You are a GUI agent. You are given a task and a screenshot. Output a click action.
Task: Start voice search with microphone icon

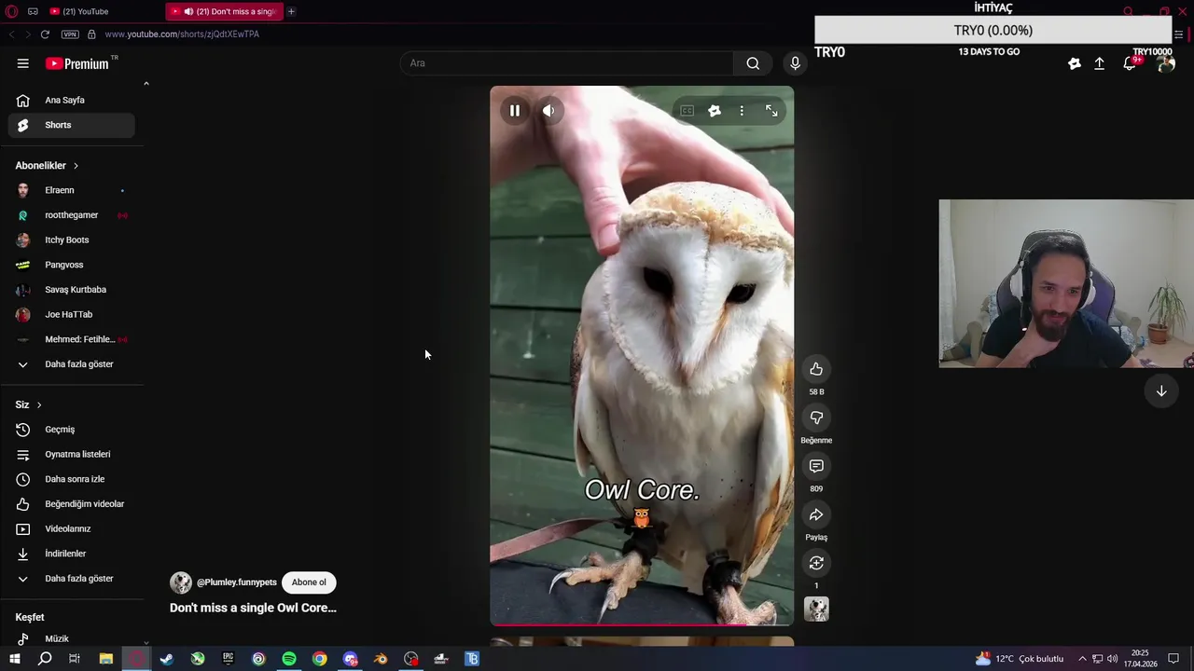[x=795, y=63]
